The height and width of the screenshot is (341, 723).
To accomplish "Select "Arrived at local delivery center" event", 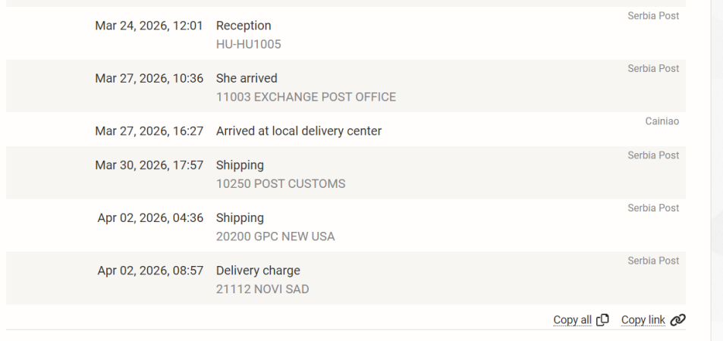I will tap(298, 131).
